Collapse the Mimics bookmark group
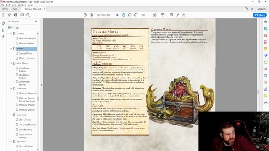The image size is (269, 151). click(11, 49)
